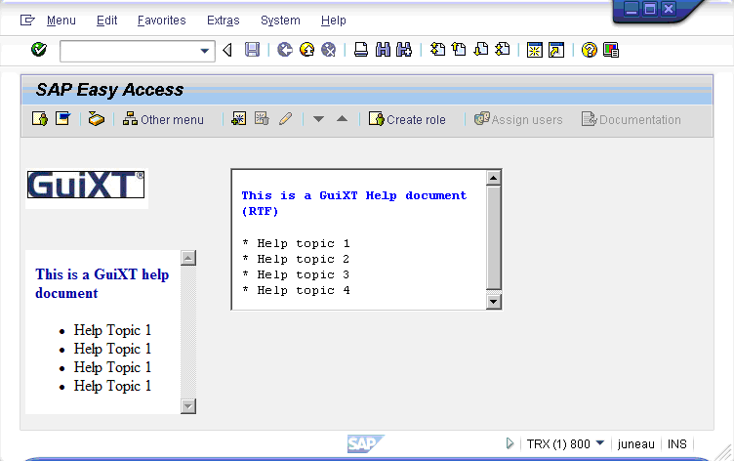Open the Favorites menu
Screen dimensions: 734x461
[161, 21]
